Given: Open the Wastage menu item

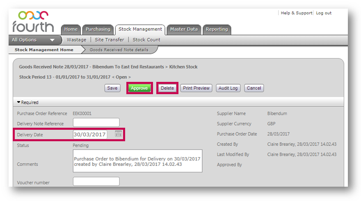Looking at the screenshot, I should [76, 40].
